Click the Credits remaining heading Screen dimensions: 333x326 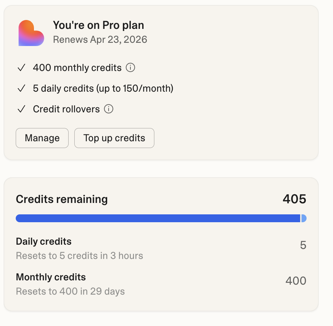pyautogui.click(x=62, y=199)
